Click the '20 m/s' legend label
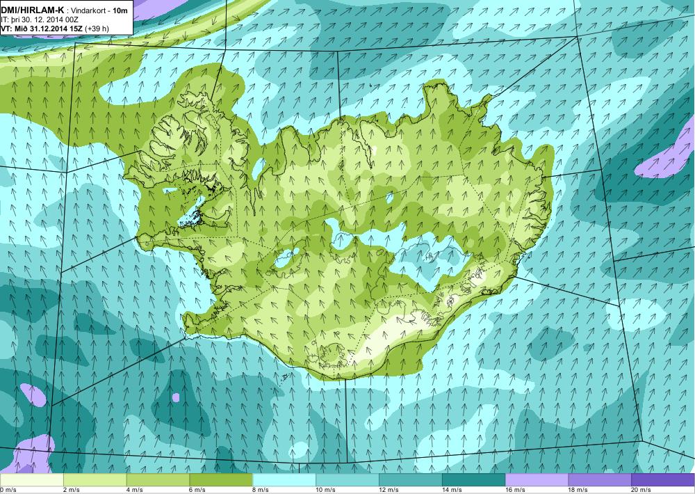 pos(641,490)
